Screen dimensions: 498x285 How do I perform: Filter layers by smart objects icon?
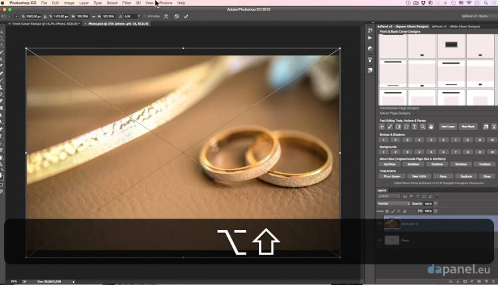(x=430, y=197)
